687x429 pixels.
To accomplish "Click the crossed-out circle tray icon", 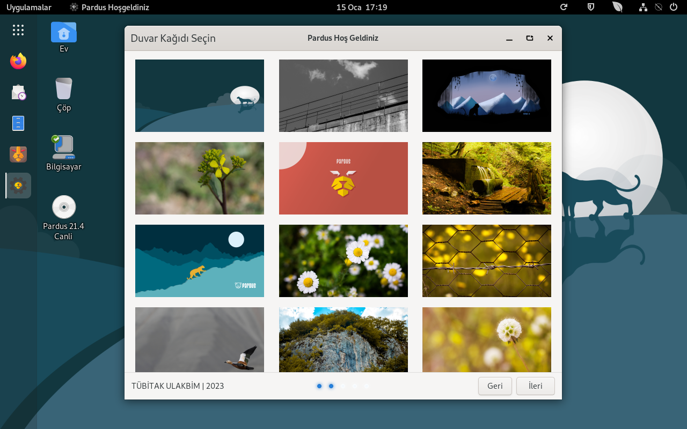I will 659,8.
